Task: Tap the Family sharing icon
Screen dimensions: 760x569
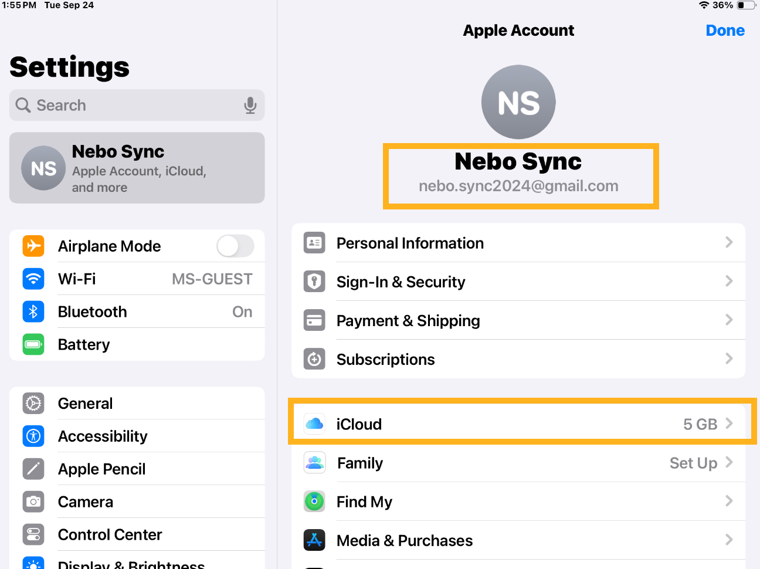Action: point(314,463)
